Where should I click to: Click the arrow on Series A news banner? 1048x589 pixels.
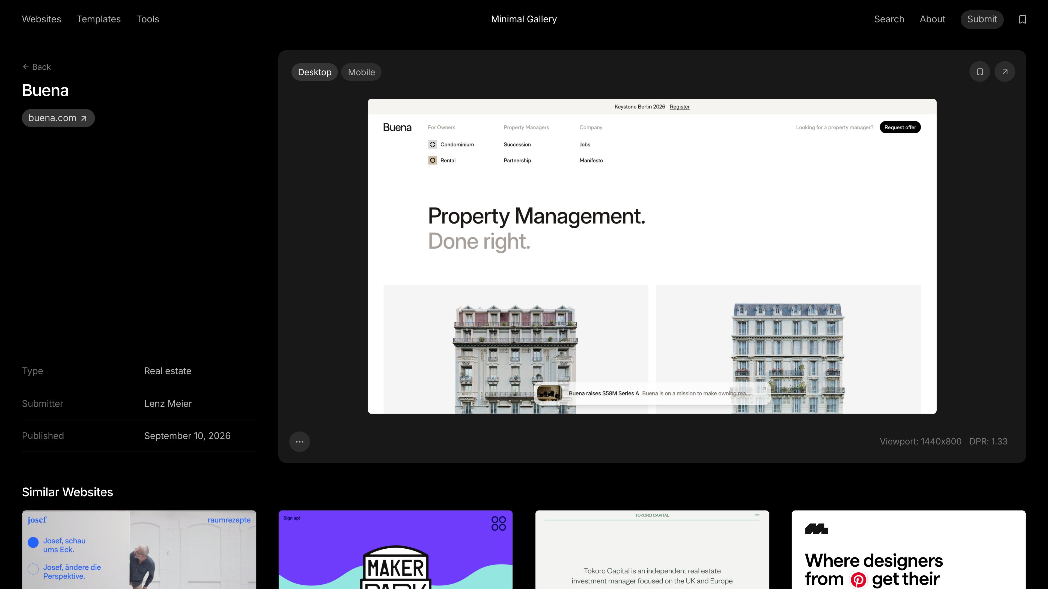coord(764,389)
